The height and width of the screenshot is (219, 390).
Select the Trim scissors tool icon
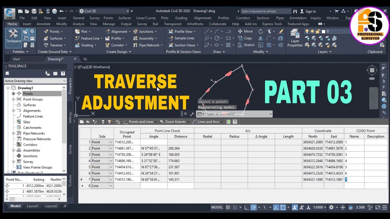pos(269,31)
